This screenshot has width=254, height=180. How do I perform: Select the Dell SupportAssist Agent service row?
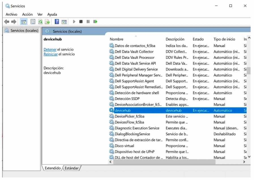pos(134,81)
